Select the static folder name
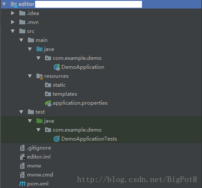 pos(59,85)
